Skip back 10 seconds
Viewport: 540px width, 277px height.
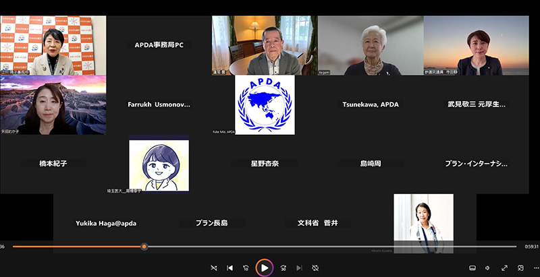[x=246, y=268]
